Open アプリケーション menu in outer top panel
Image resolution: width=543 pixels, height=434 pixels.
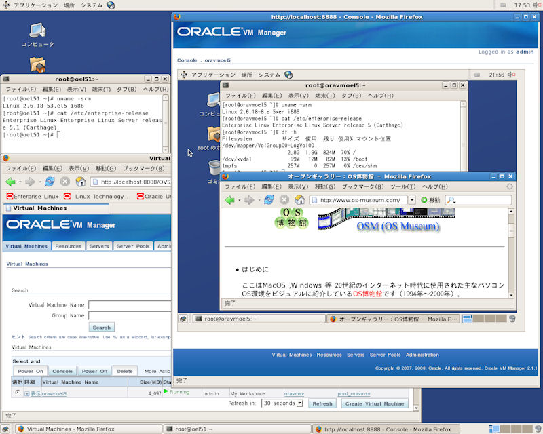[35, 5]
